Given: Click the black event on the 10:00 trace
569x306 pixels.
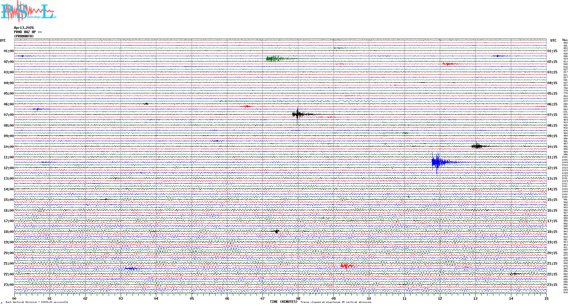Looking at the screenshot, I should [477, 146].
